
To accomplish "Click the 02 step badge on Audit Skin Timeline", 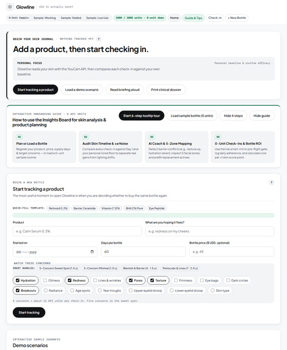I will pos(85,137).
